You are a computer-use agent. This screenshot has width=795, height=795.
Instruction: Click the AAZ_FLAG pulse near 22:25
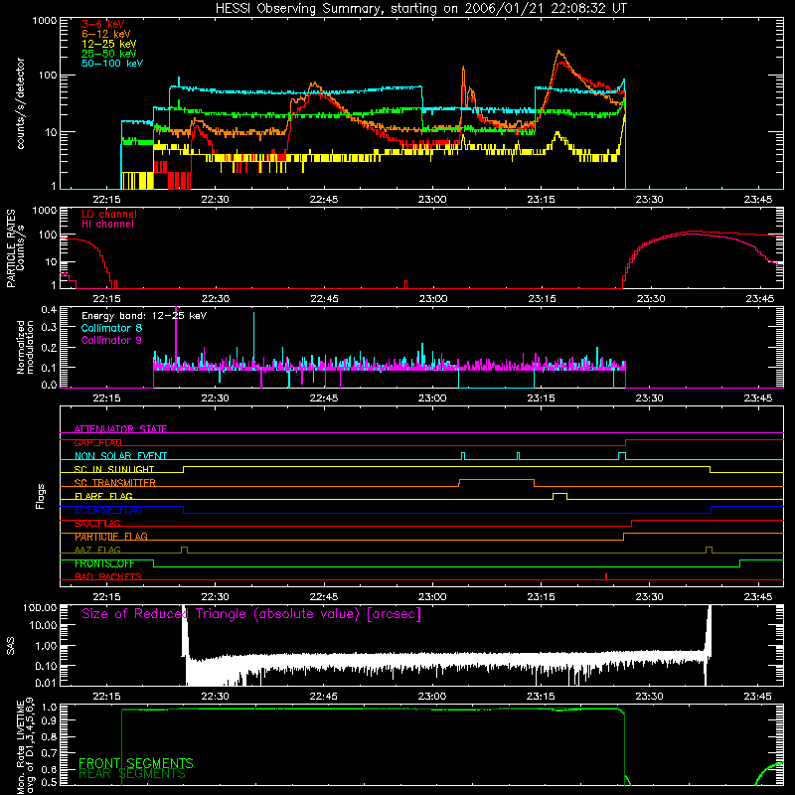click(x=184, y=550)
